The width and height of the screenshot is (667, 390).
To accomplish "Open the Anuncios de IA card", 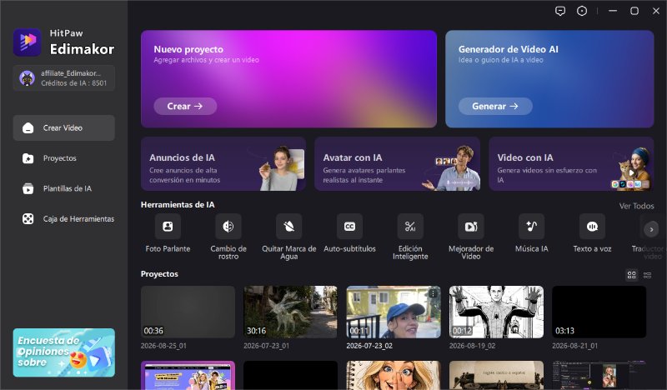I will [x=223, y=163].
